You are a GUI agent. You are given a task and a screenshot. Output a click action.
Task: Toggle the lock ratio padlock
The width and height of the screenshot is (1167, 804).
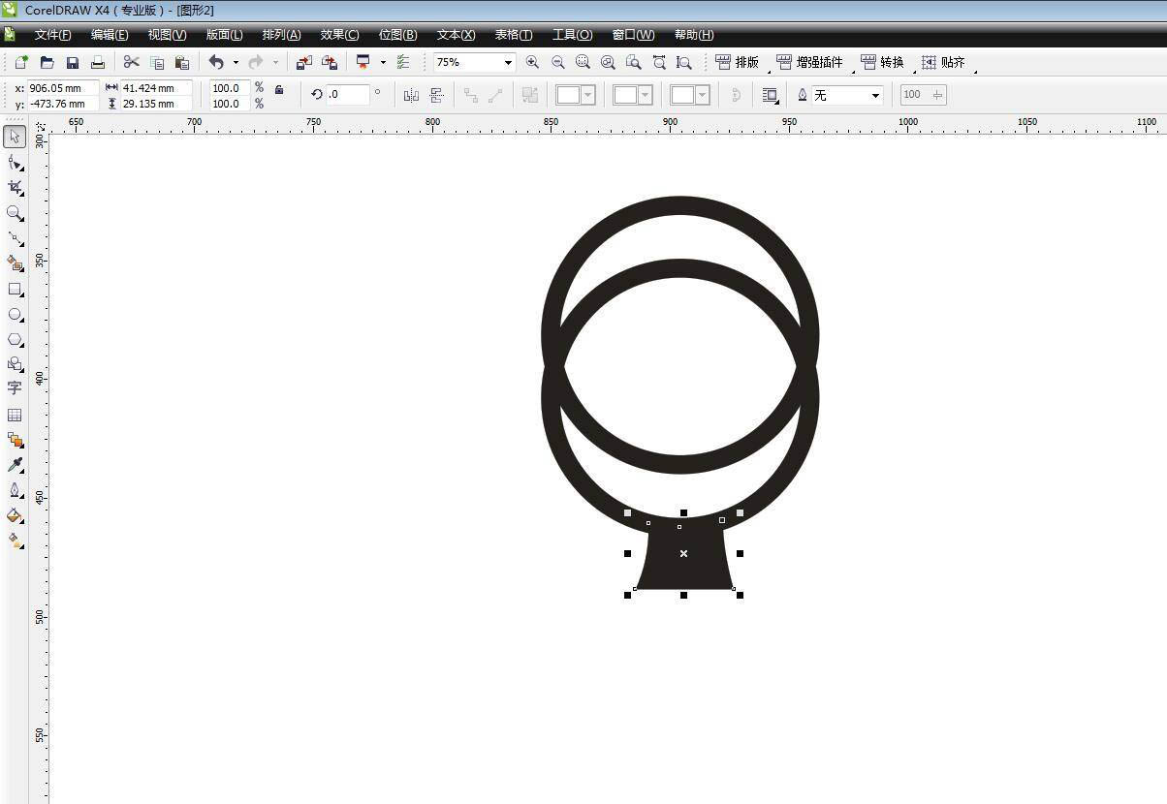[279, 90]
